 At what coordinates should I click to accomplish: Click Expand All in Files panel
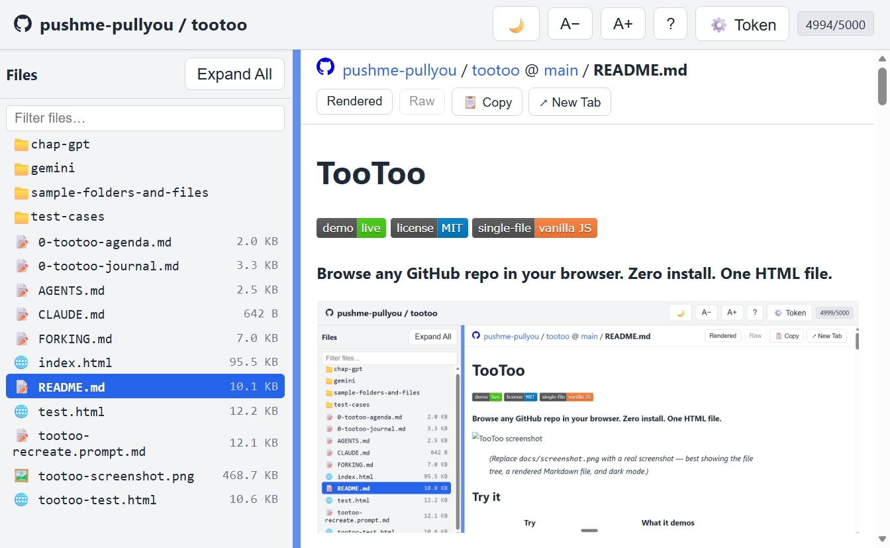tap(234, 74)
